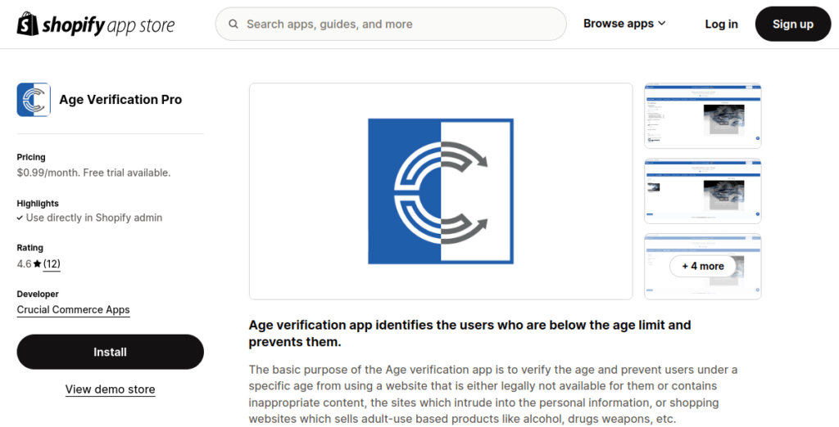Screen dimensions: 839x427
Task: Click the Pricing label
Action: (x=31, y=157)
